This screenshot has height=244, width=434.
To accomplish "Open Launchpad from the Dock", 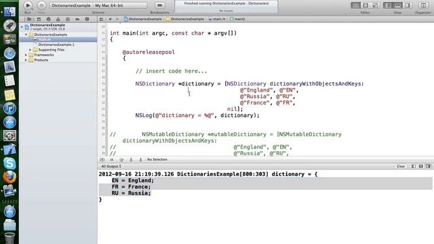I will pyautogui.click(x=9, y=26).
